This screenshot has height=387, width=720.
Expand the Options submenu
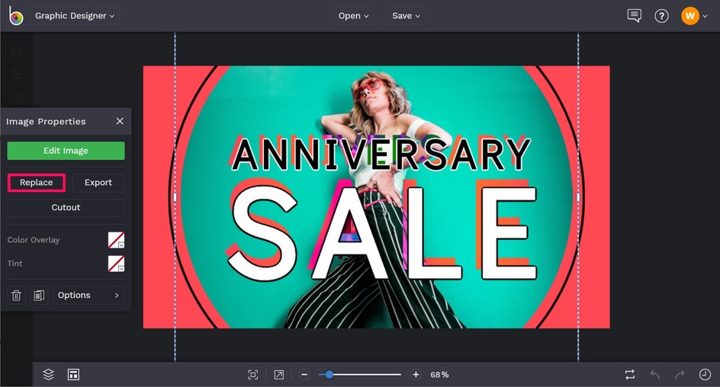coord(88,296)
